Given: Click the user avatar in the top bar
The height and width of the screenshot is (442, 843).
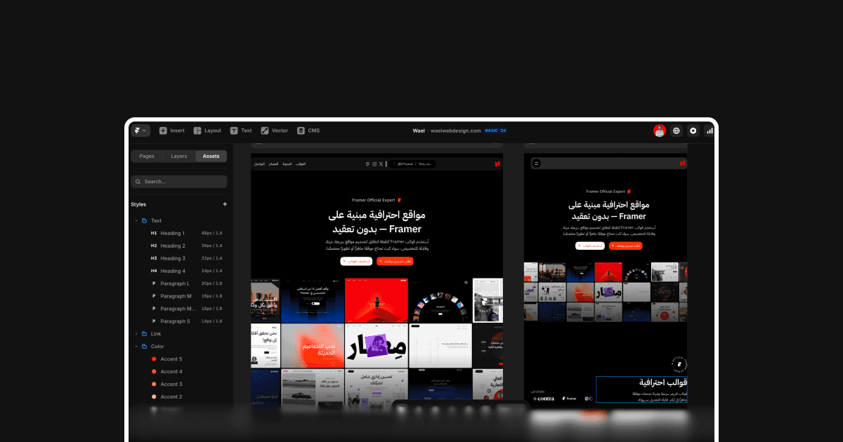Looking at the screenshot, I should click(660, 130).
